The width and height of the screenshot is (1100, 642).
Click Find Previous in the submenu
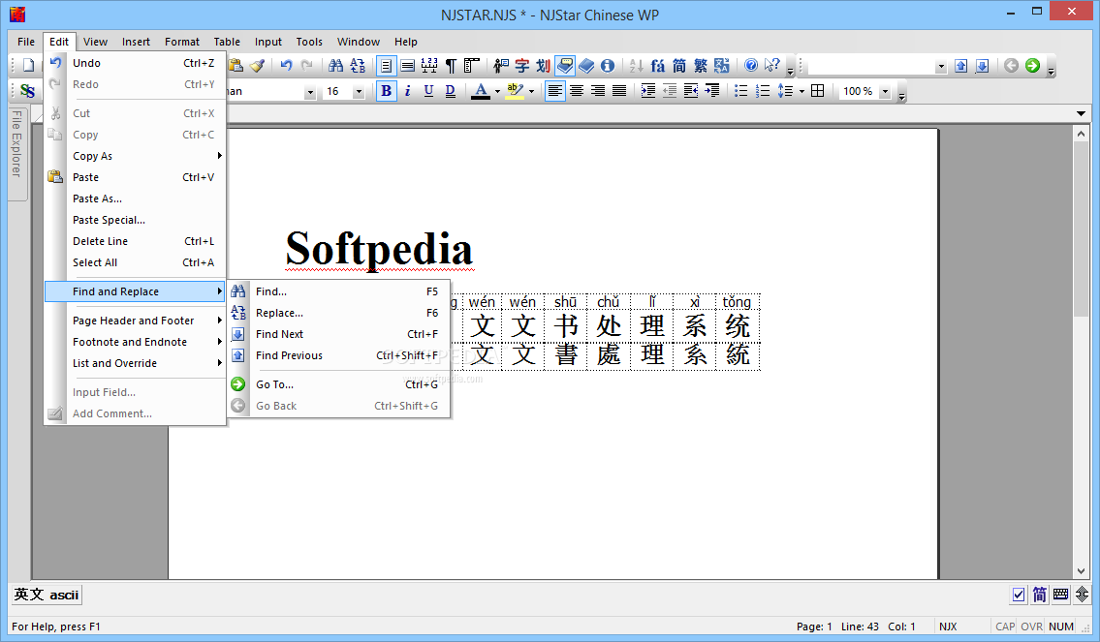coord(339,355)
